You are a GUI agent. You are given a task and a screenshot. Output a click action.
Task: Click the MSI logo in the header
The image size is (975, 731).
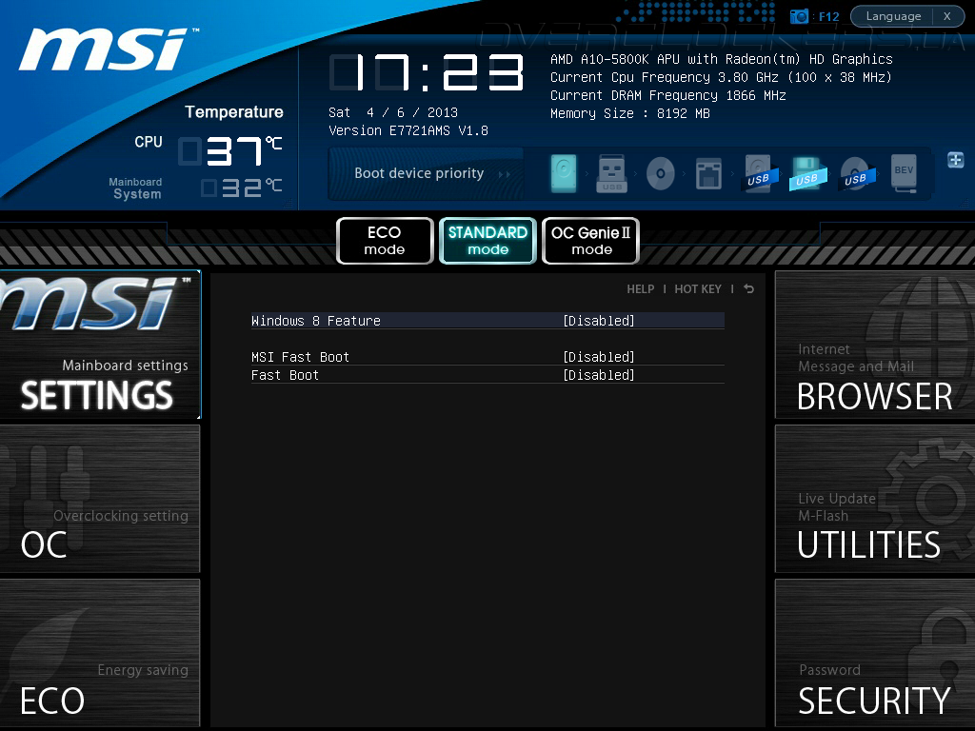[107, 49]
